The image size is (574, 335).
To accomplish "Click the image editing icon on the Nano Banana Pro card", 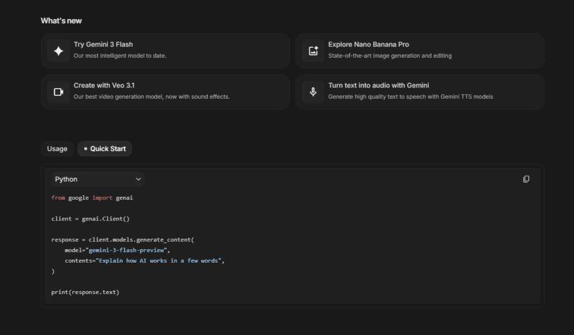I will point(313,51).
